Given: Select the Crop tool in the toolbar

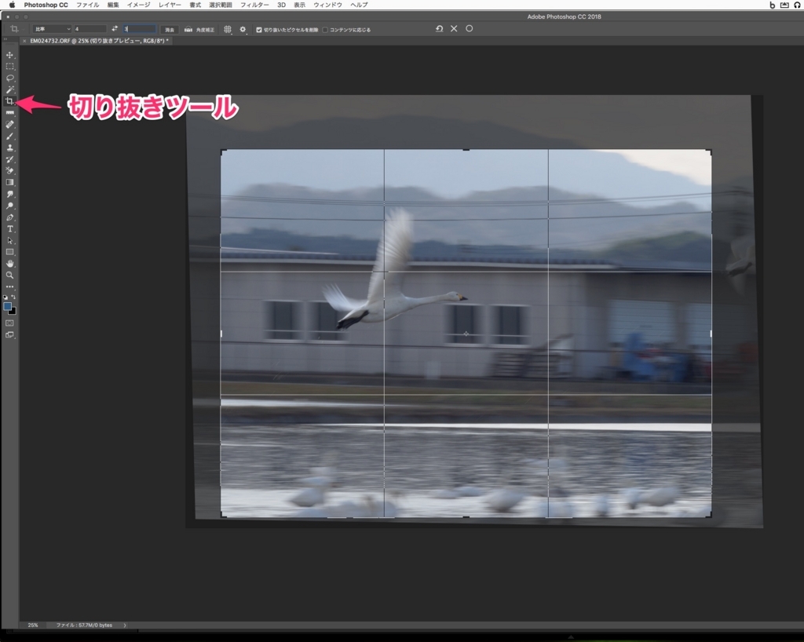Looking at the screenshot, I should (9, 101).
